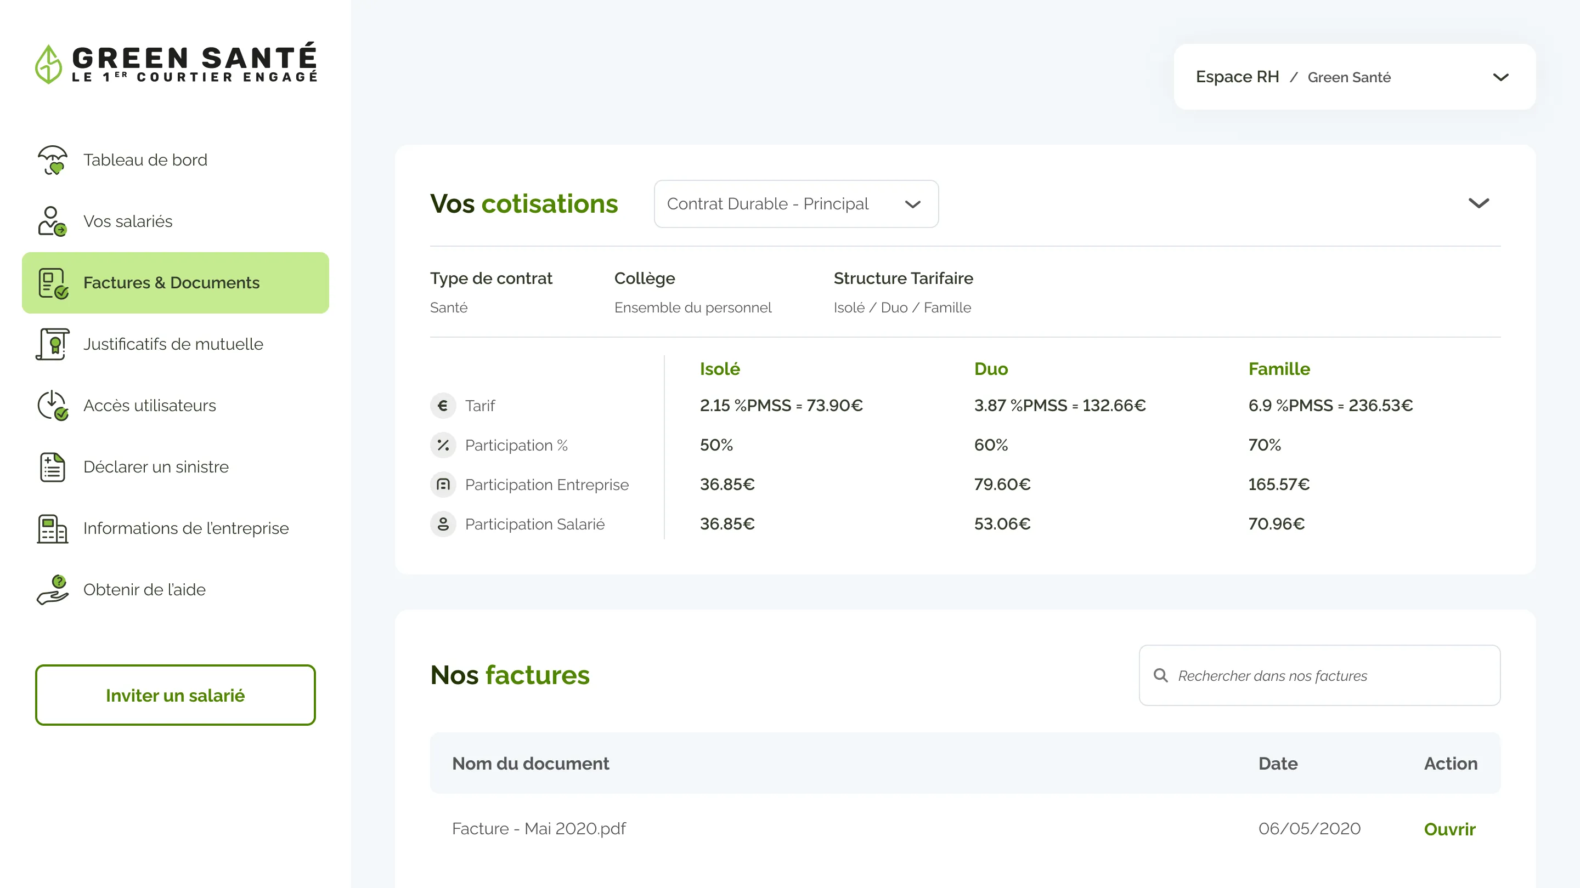Screen dimensions: 1580x888
Task: Click the 79.60€ Participation Entreprise value
Action: click(x=1002, y=485)
